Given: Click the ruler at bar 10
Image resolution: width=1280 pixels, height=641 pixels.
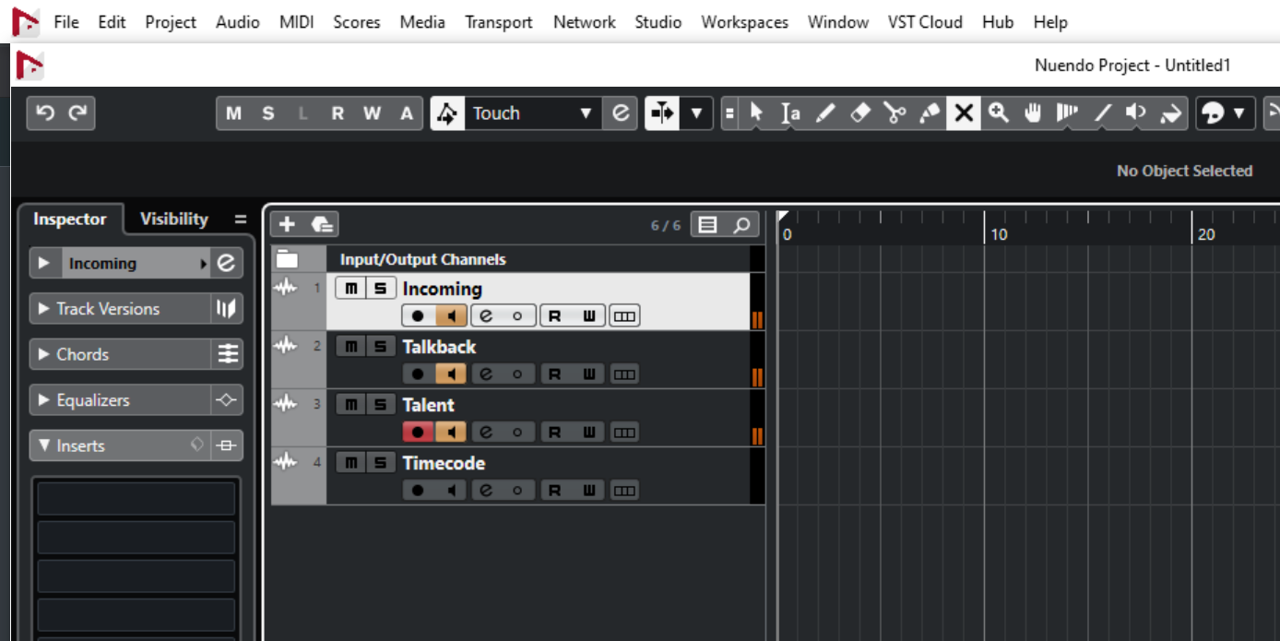Looking at the screenshot, I should pos(985,226).
